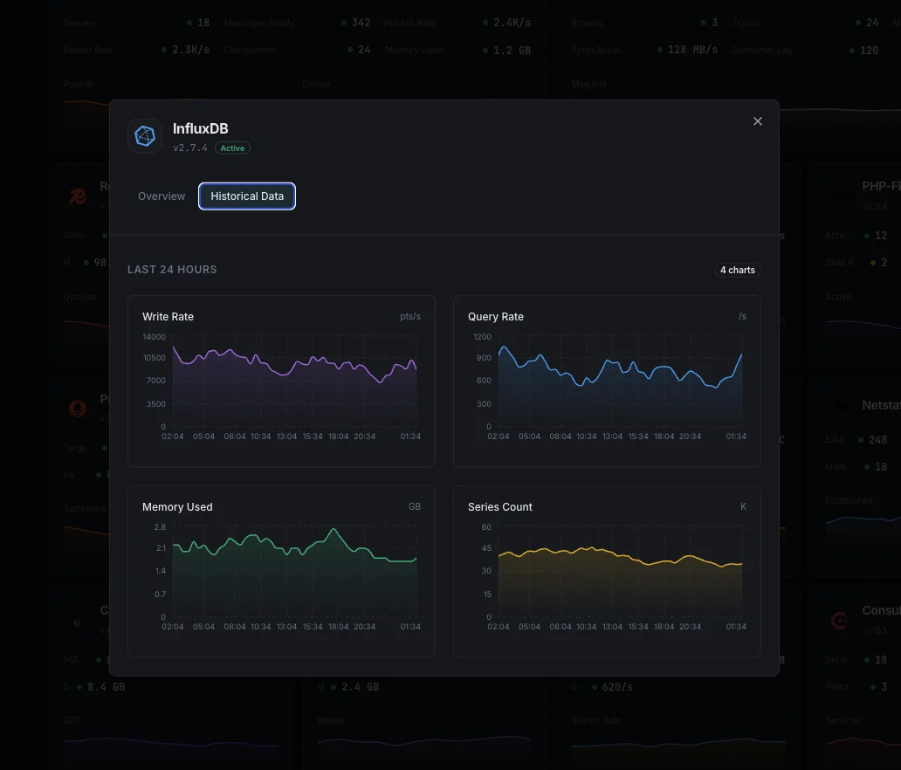The width and height of the screenshot is (901, 770).
Task: Click the InfluxDB title text
Action: (x=201, y=128)
